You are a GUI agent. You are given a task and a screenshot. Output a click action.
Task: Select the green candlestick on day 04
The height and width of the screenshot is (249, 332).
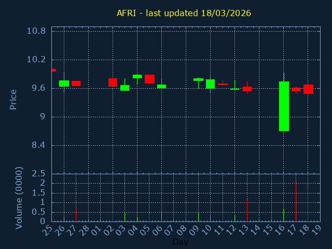tap(137, 76)
